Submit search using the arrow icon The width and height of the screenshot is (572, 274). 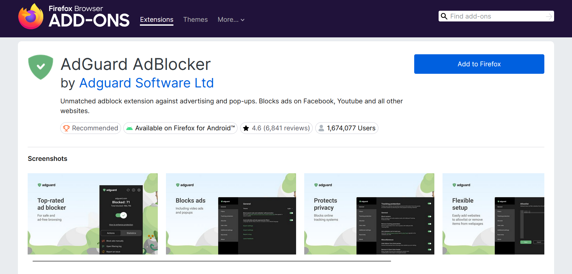tap(549, 16)
